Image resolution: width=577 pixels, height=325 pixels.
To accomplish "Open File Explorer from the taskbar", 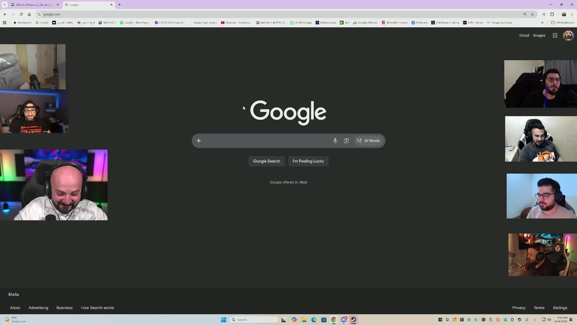I will tap(304, 320).
